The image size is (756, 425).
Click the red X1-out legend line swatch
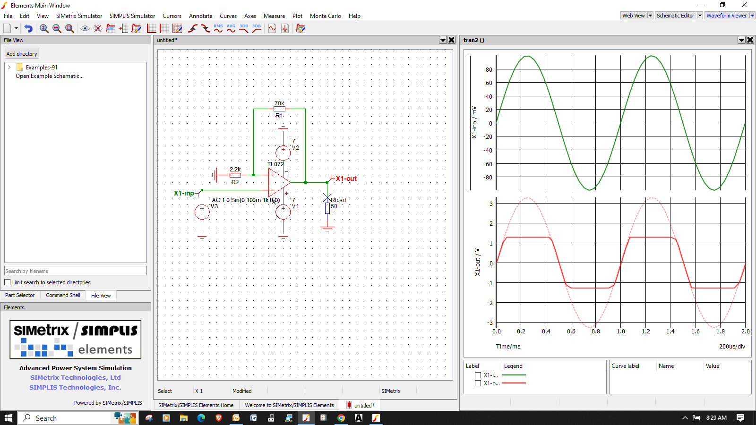coord(514,383)
